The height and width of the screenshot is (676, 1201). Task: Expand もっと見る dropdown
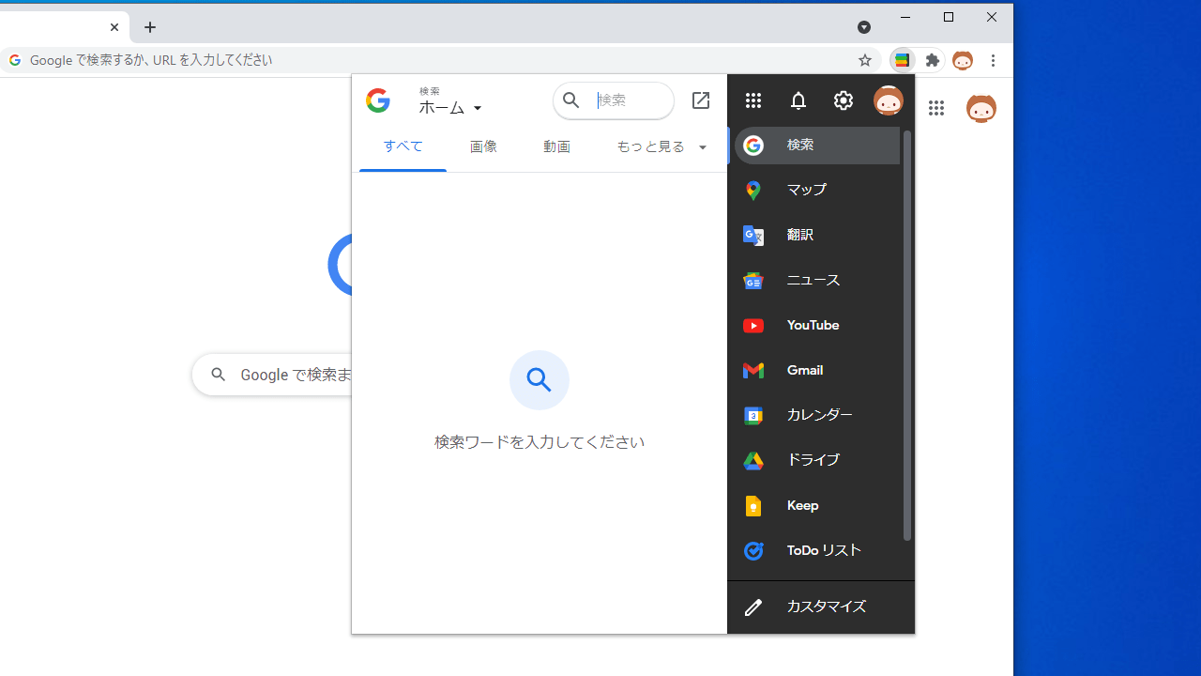coord(661,146)
